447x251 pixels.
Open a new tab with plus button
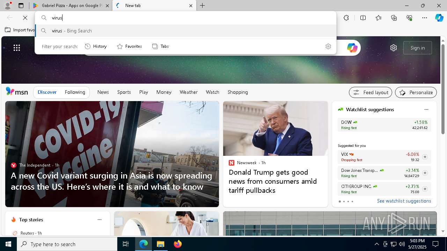pos(203,6)
